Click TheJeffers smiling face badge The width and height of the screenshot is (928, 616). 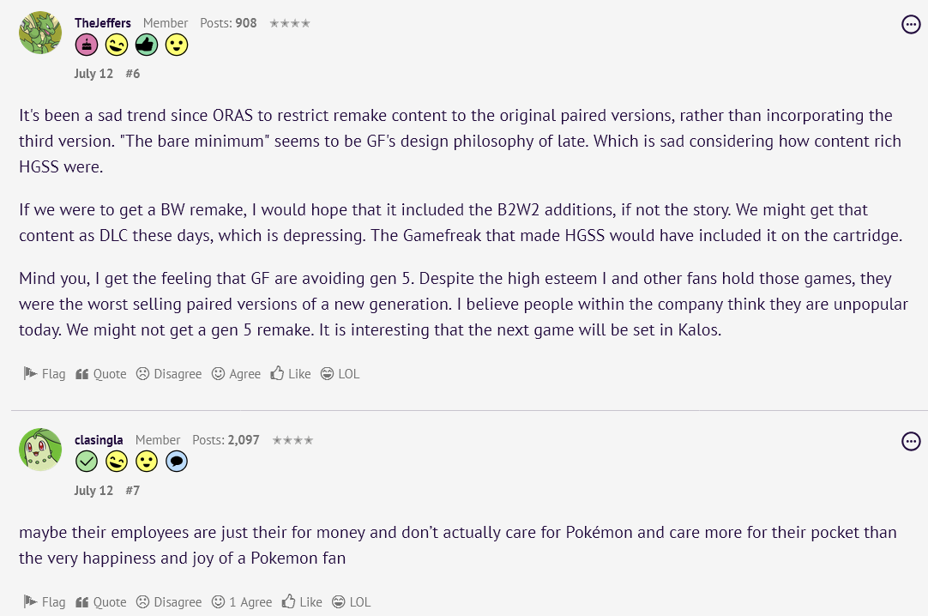pyautogui.click(x=177, y=45)
